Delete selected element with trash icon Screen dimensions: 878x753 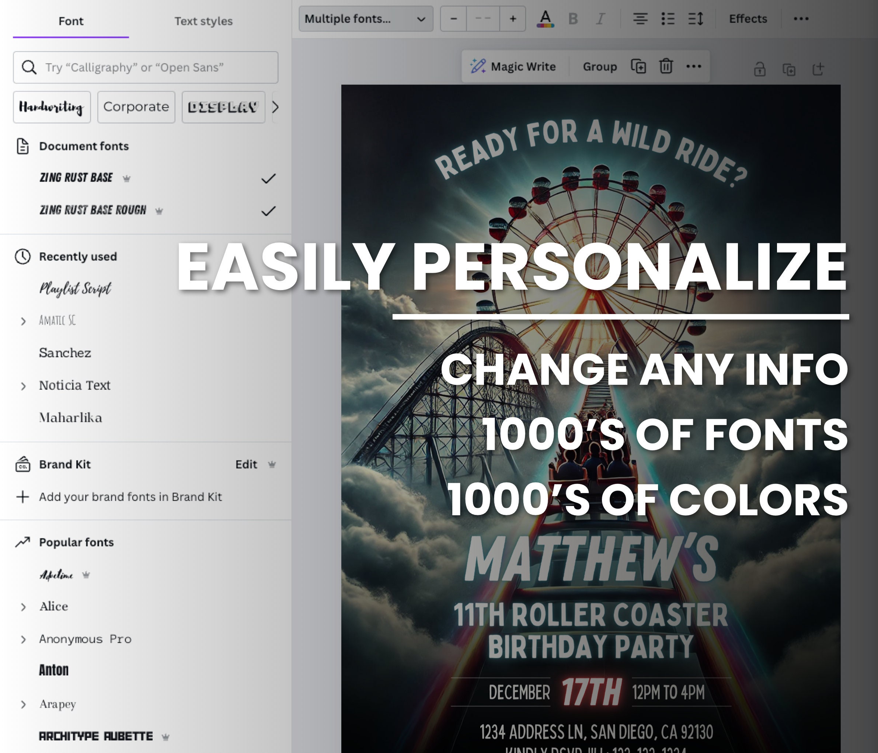[x=666, y=66]
